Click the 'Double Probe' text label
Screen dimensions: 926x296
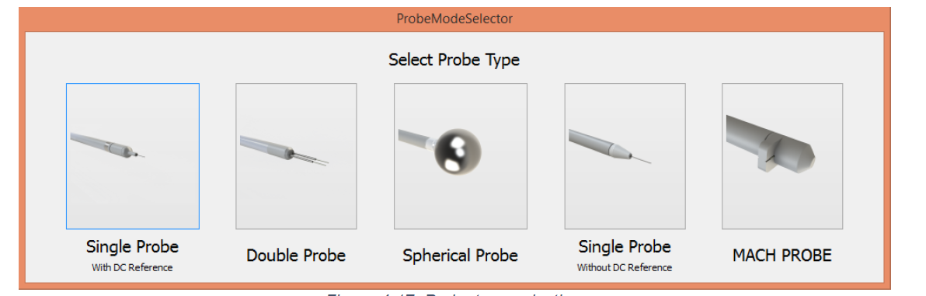pyautogui.click(x=296, y=256)
